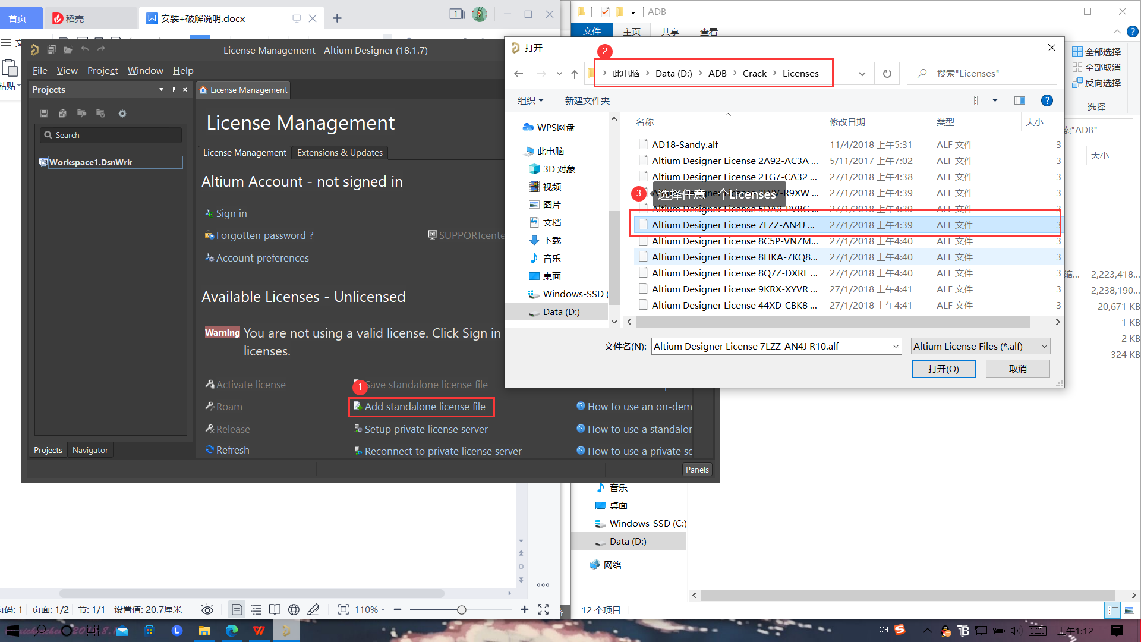The width and height of the screenshot is (1141, 642).
Task: Toggle eye-protection mode in WPS status bar
Action: pyautogui.click(x=207, y=609)
